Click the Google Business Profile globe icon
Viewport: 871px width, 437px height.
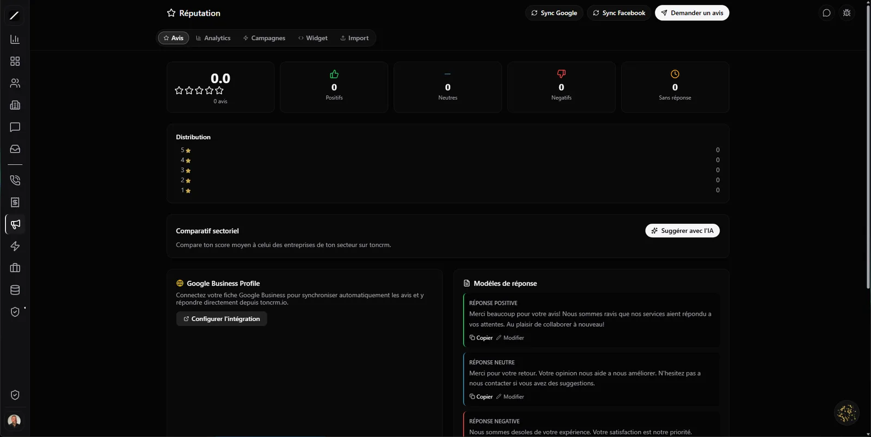(180, 284)
